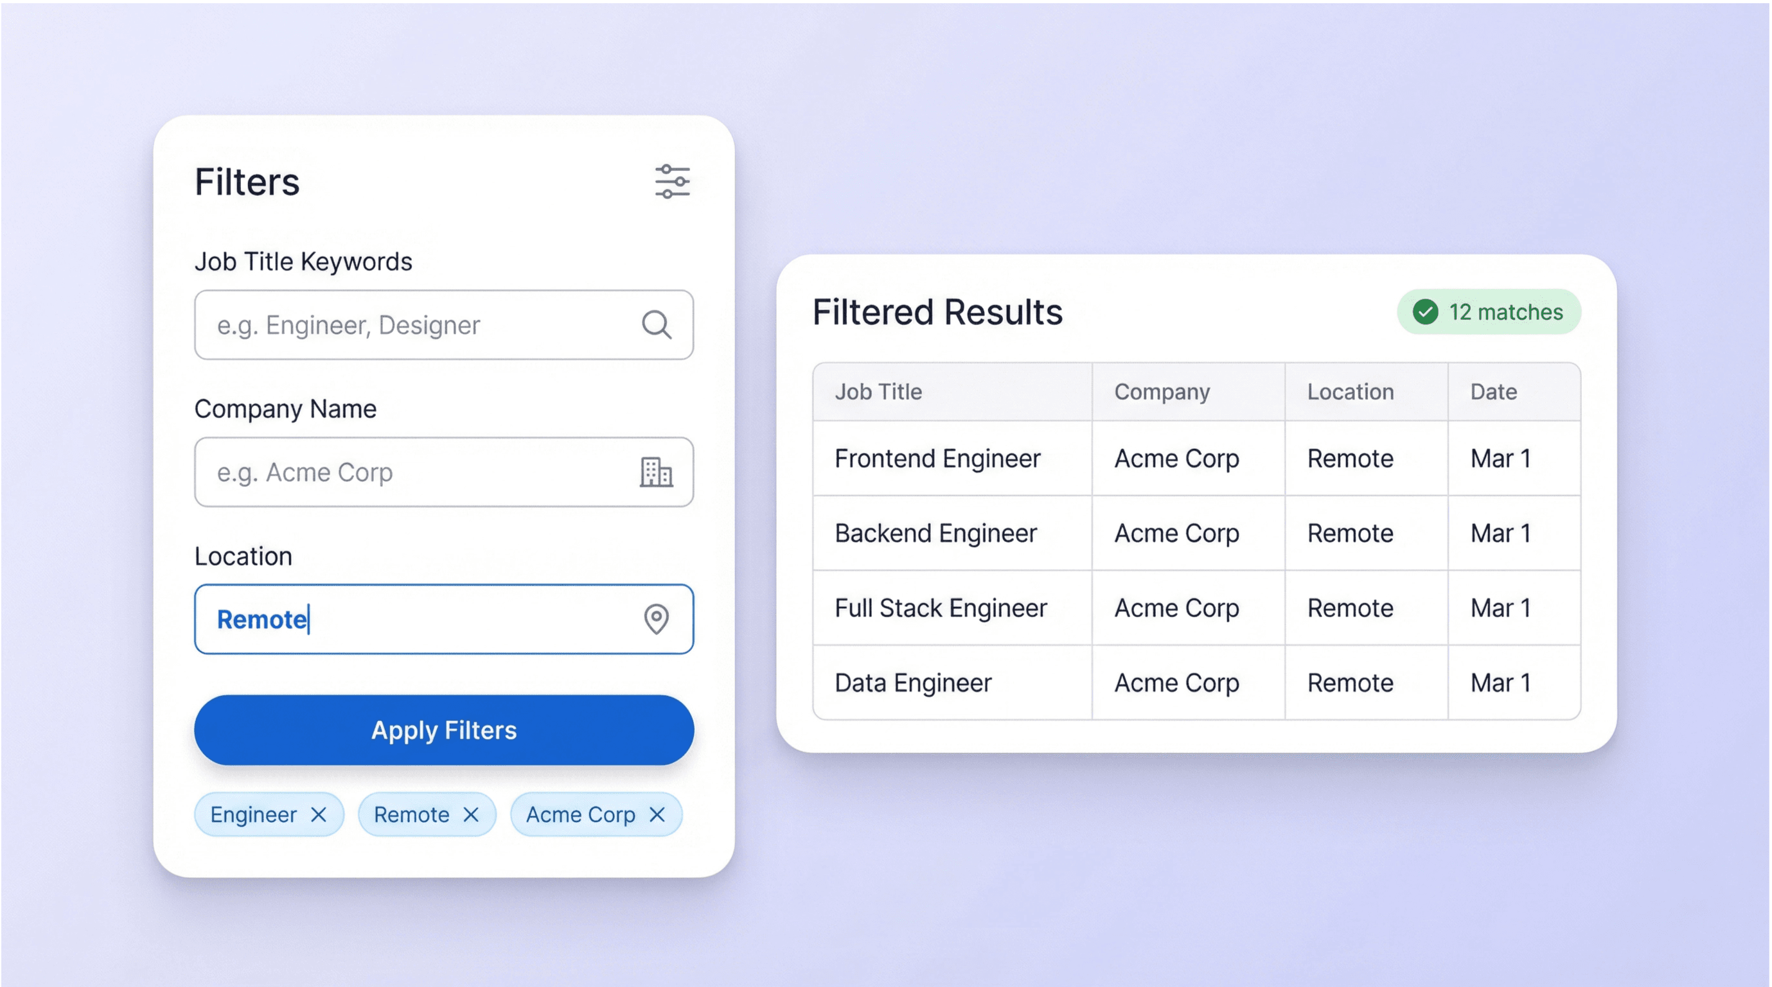Switch to the Filtered Results panel header

pyautogui.click(x=937, y=313)
